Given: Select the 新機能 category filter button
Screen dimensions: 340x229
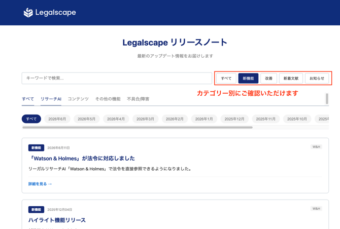Looking at the screenshot, I should click(248, 79).
